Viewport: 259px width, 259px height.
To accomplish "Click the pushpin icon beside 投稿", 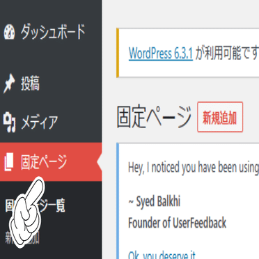I will [9, 84].
